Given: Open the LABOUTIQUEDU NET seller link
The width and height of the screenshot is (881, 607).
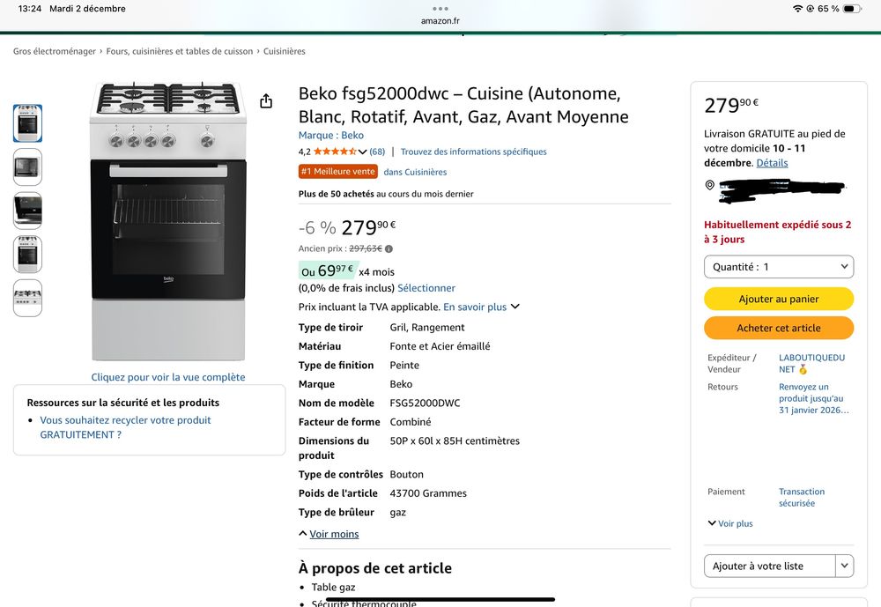Looking at the screenshot, I should tap(811, 363).
